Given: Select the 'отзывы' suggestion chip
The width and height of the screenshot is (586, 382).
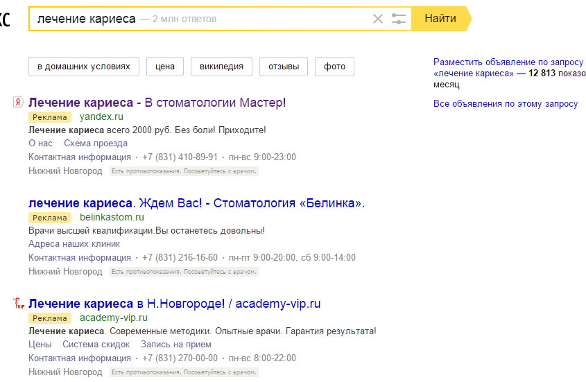Looking at the screenshot, I should click(284, 67).
